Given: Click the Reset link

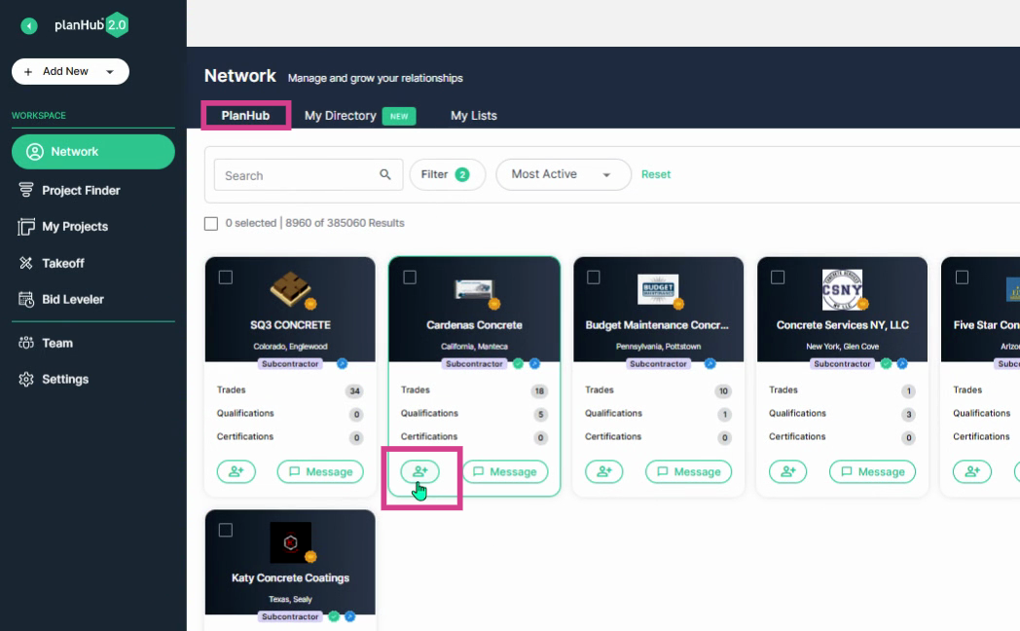Looking at the screenshot, I should click(x=656, y=174).
